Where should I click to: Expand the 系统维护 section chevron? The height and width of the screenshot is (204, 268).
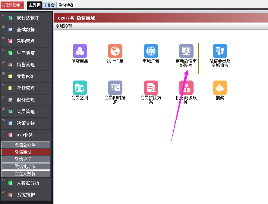click(x=3, y=192)
